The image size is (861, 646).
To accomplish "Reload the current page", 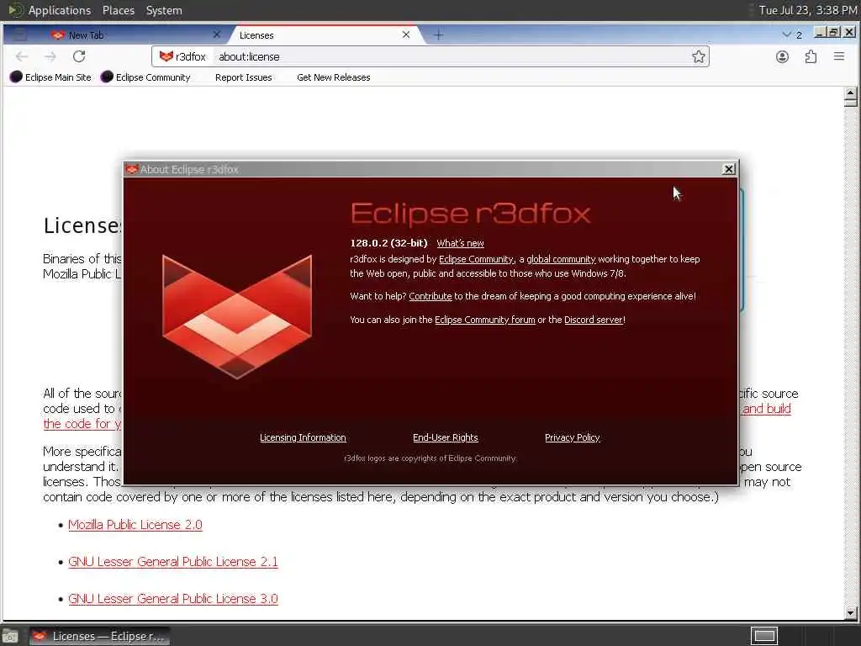I will [x=79, y=56].
